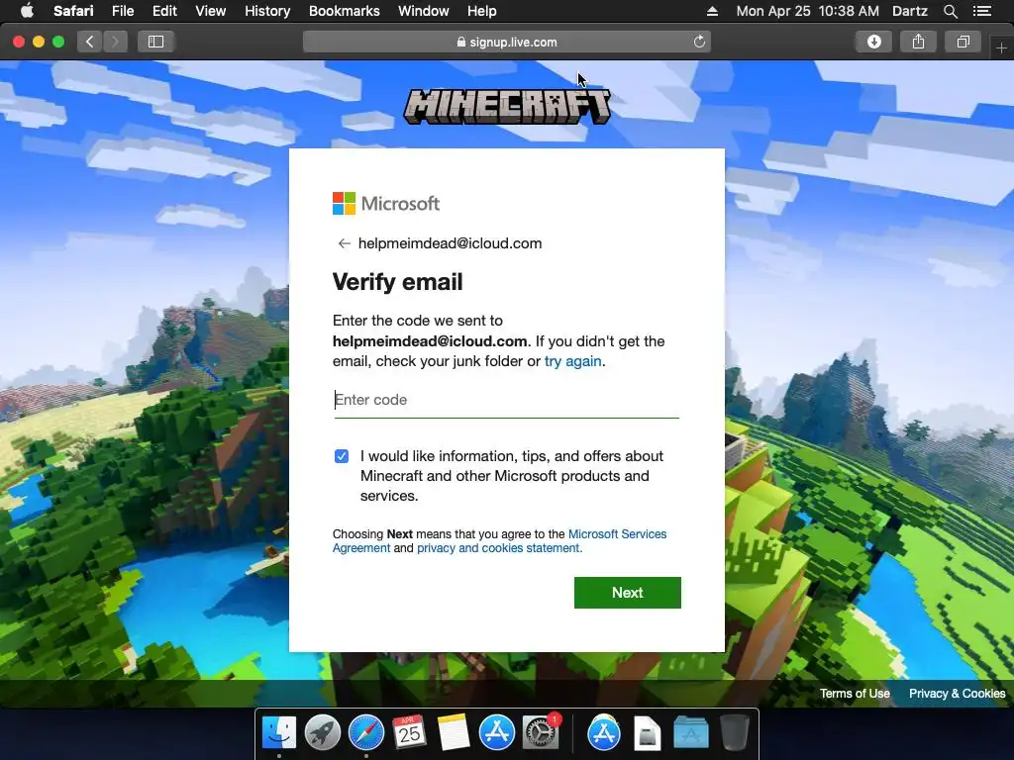Open the Trash in the Dock
This screenshot has width=1014, height=760.
click(x=734, y=733)
